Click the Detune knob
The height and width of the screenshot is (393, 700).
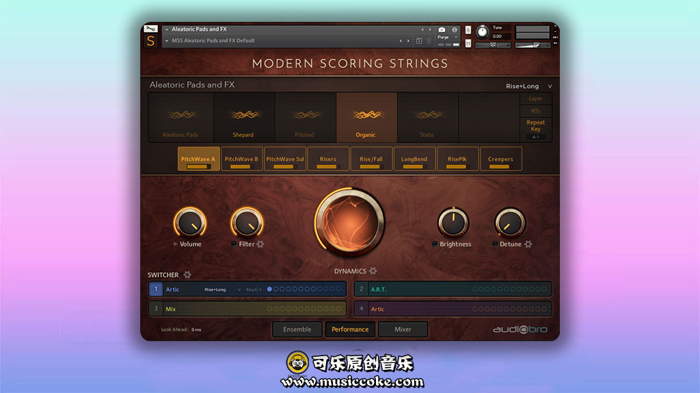pos(510,222)
